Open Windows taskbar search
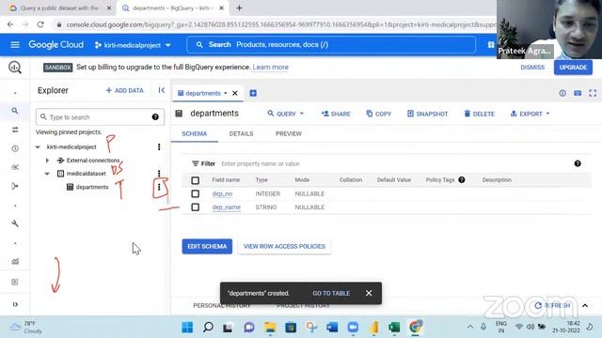Viewport: 602px width, 338px height. click(x=208, y=328)
